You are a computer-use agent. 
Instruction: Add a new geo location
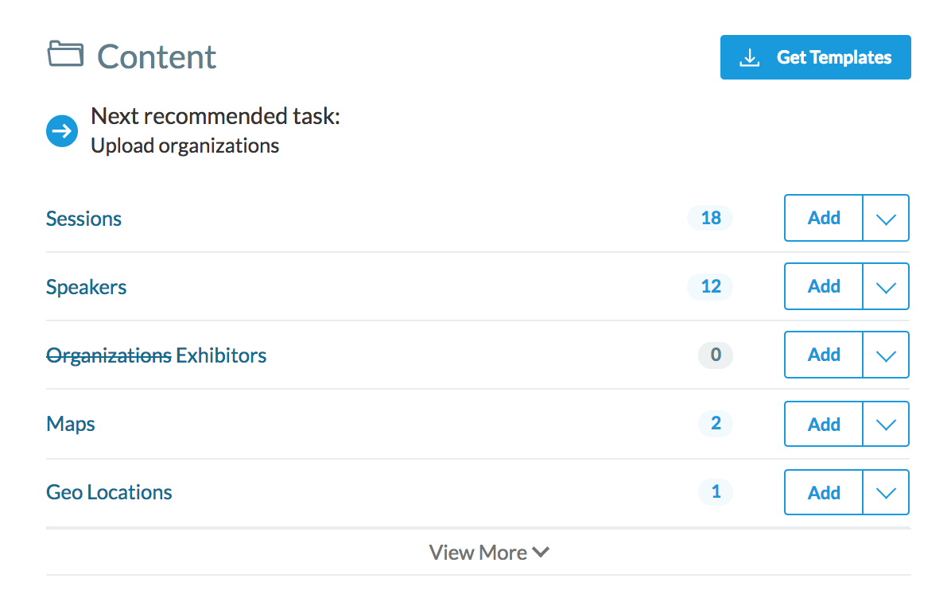(823, 492)
